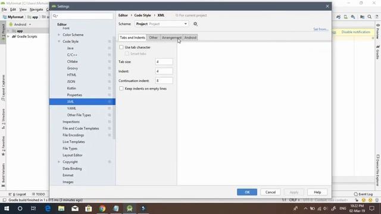Click Disable notification link
381x214 pixels.
(x=356, y=32)
